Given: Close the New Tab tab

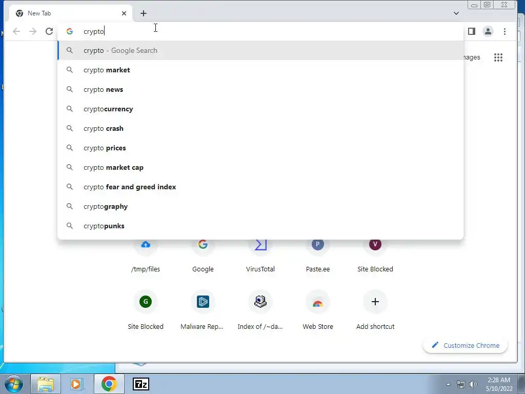Looking at the screenshot, I should [x=124, y=13].
